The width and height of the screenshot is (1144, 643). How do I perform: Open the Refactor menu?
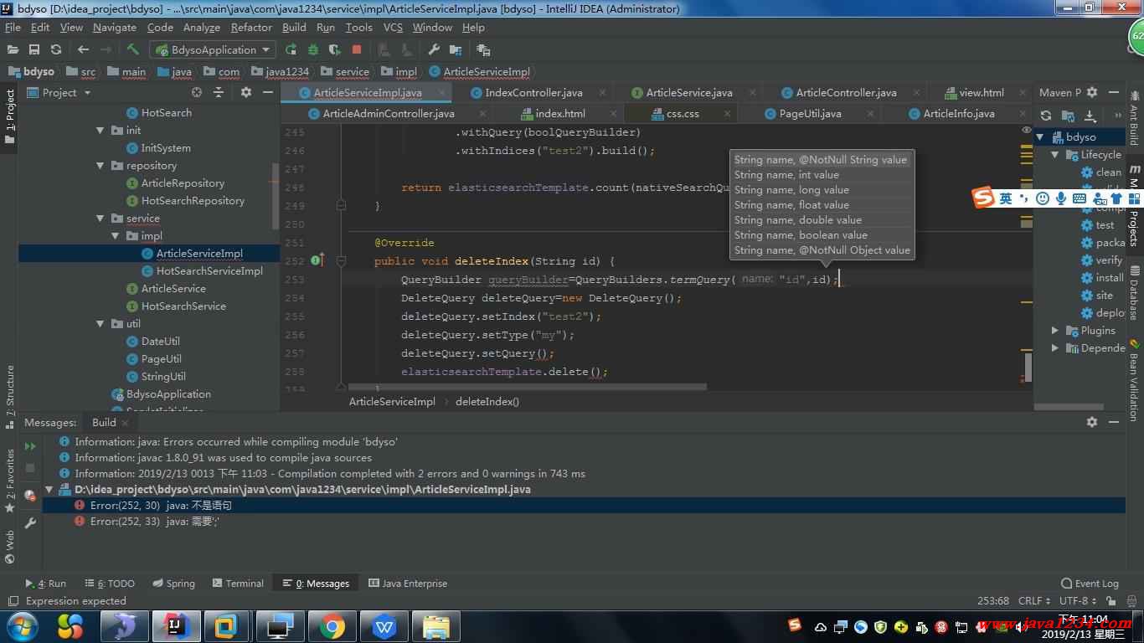[251, 27]
